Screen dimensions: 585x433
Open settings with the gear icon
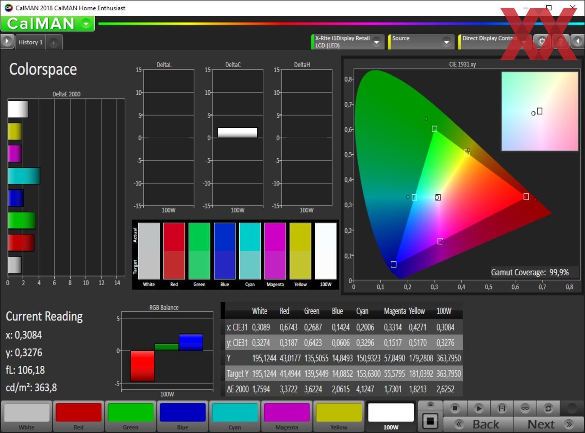(542, 41)
